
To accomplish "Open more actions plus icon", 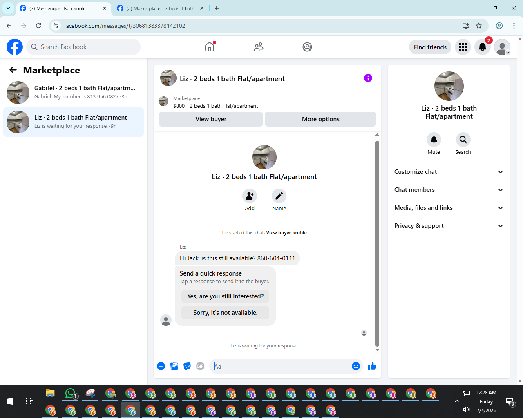I will (161, 366).
